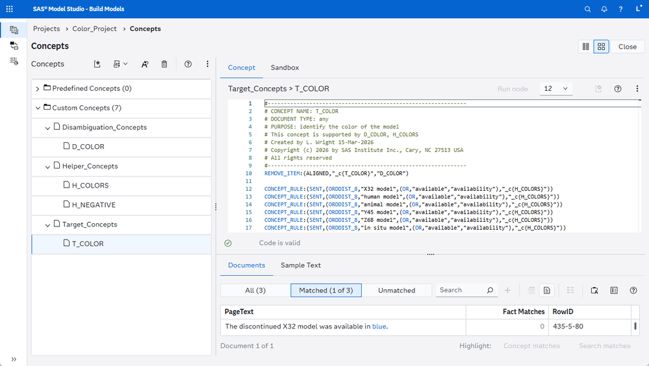
Task: Click the documents table vertical scrollbar
Action: coord(635,326)
